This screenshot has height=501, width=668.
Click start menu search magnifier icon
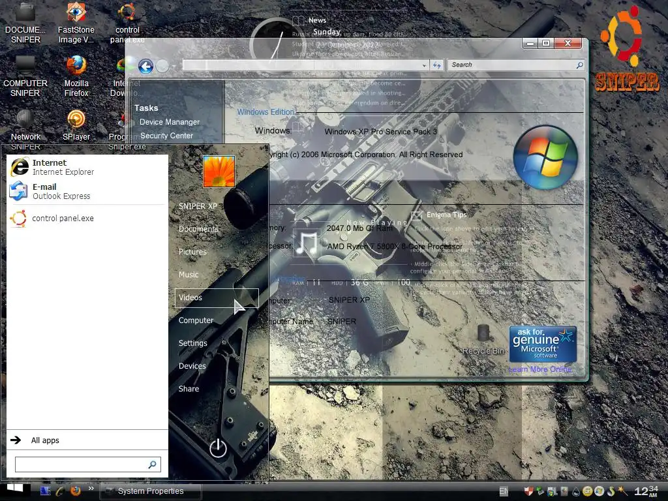click(152, 464)
